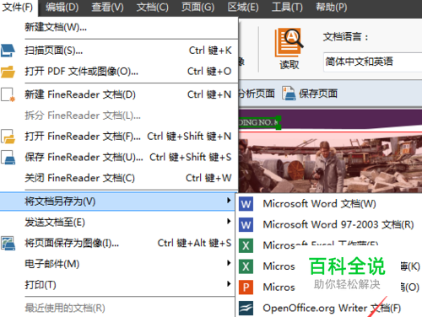Click the scanner icon beside 扫描页面

[x=8, y=51]
